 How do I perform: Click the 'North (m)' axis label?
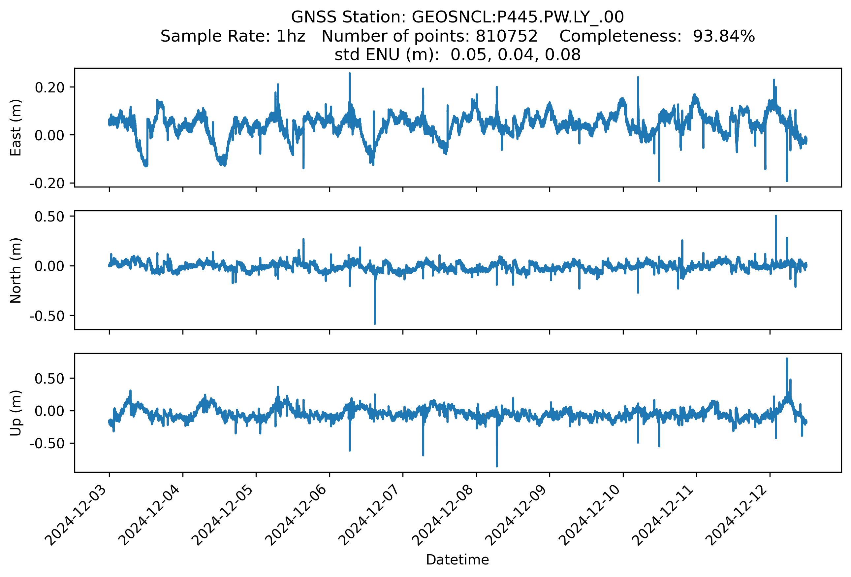point(16,270)
